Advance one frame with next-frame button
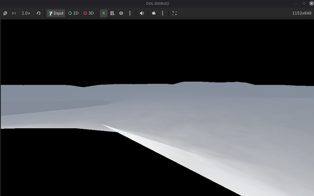 [x=14, y=13]
